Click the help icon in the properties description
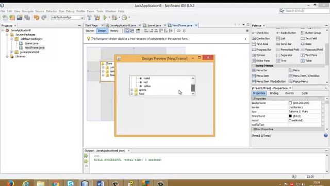This screenshot has width=330, height=186. pos(325,135)
